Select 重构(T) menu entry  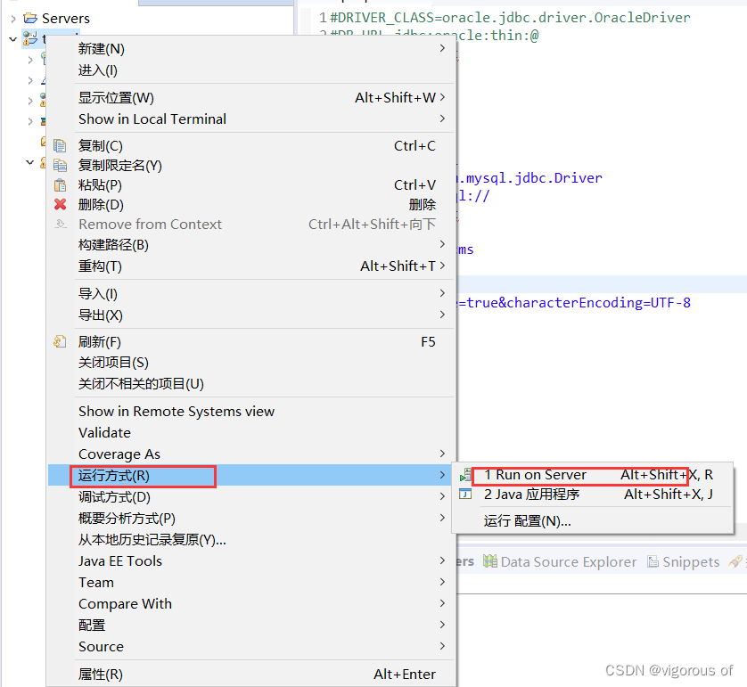pos(251,266)
